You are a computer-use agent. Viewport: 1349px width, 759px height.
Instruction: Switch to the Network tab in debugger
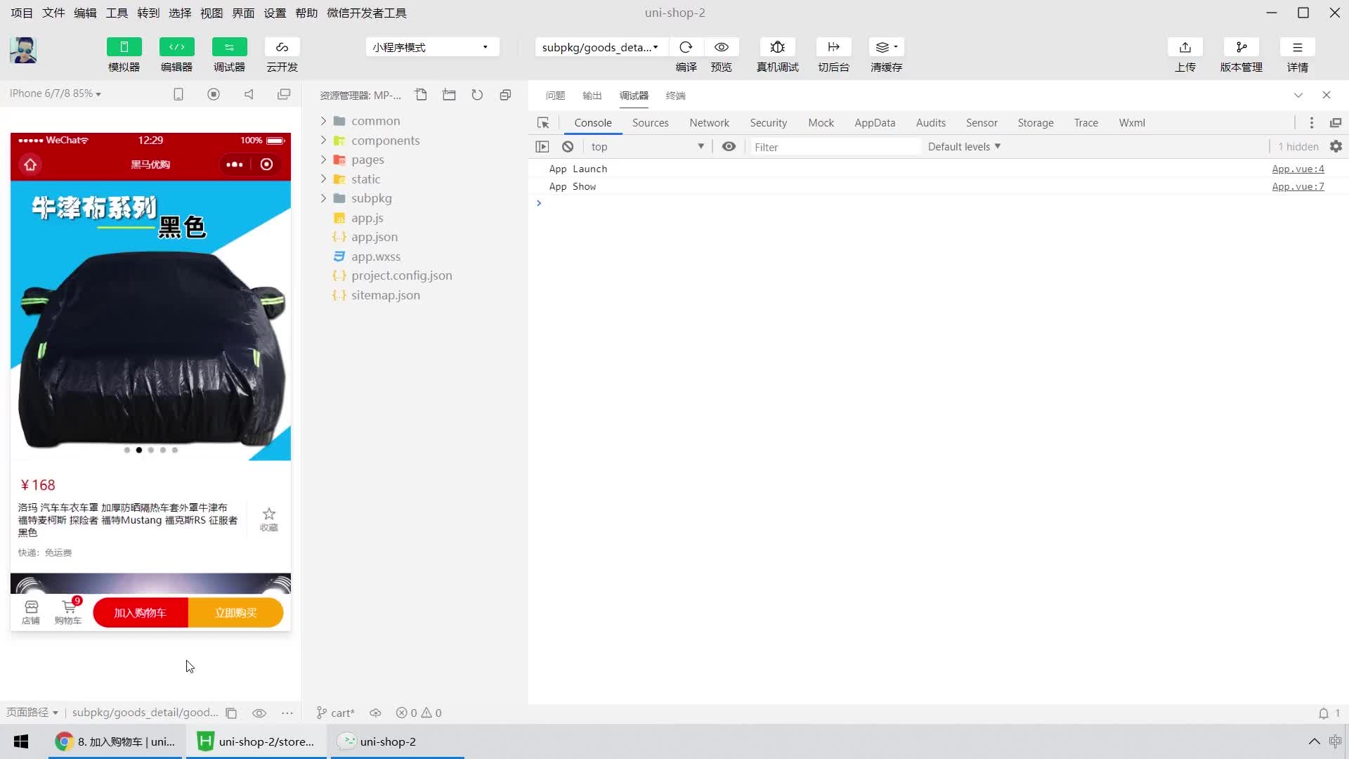(710, 122)
